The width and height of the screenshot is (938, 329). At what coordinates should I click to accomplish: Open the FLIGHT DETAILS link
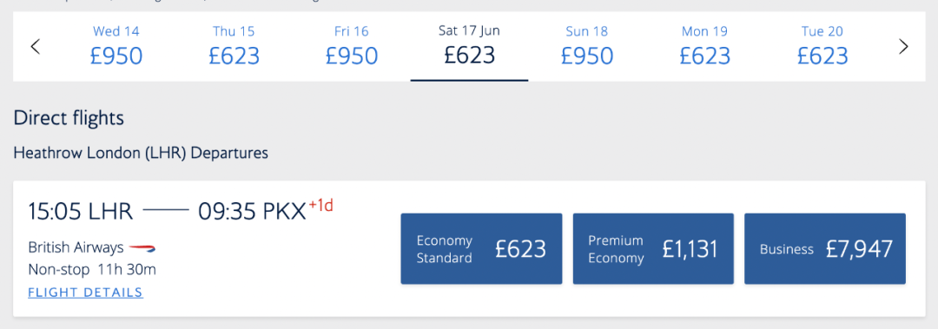pos(85,293)
